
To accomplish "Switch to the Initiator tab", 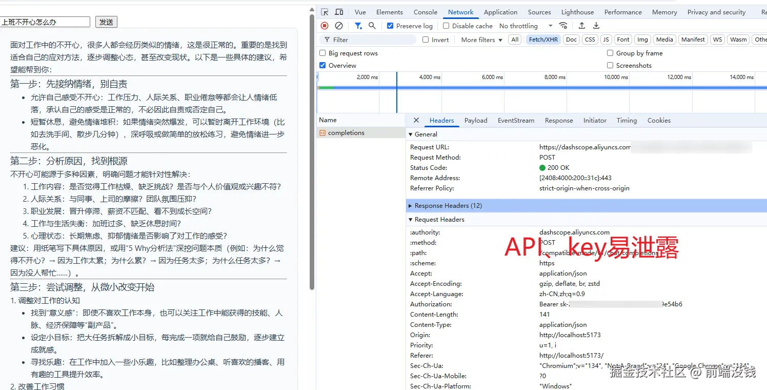I will point(595,121).
